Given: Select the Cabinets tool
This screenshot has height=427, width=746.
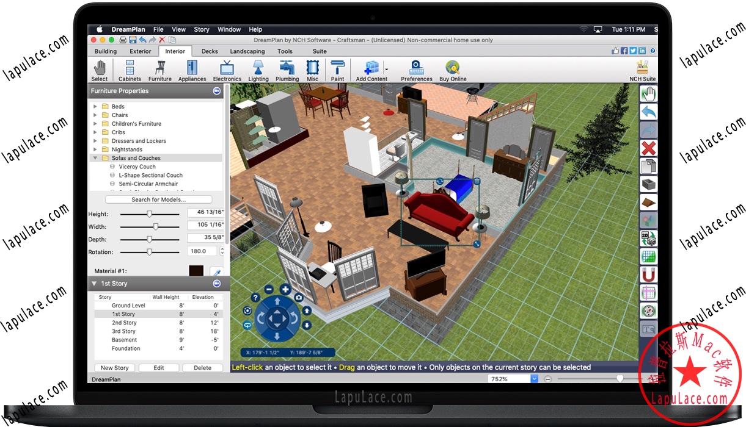Looking at the screenshot, I should 130,71.
